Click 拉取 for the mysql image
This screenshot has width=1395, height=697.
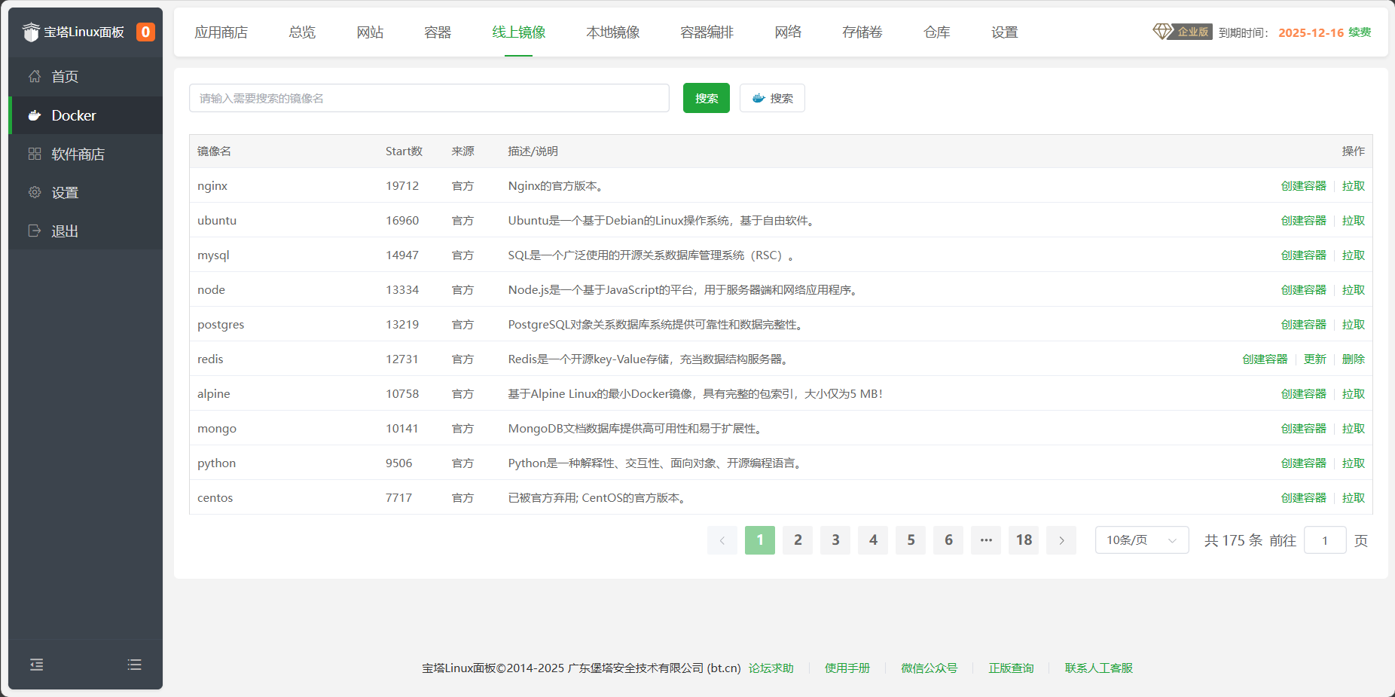1353,255
